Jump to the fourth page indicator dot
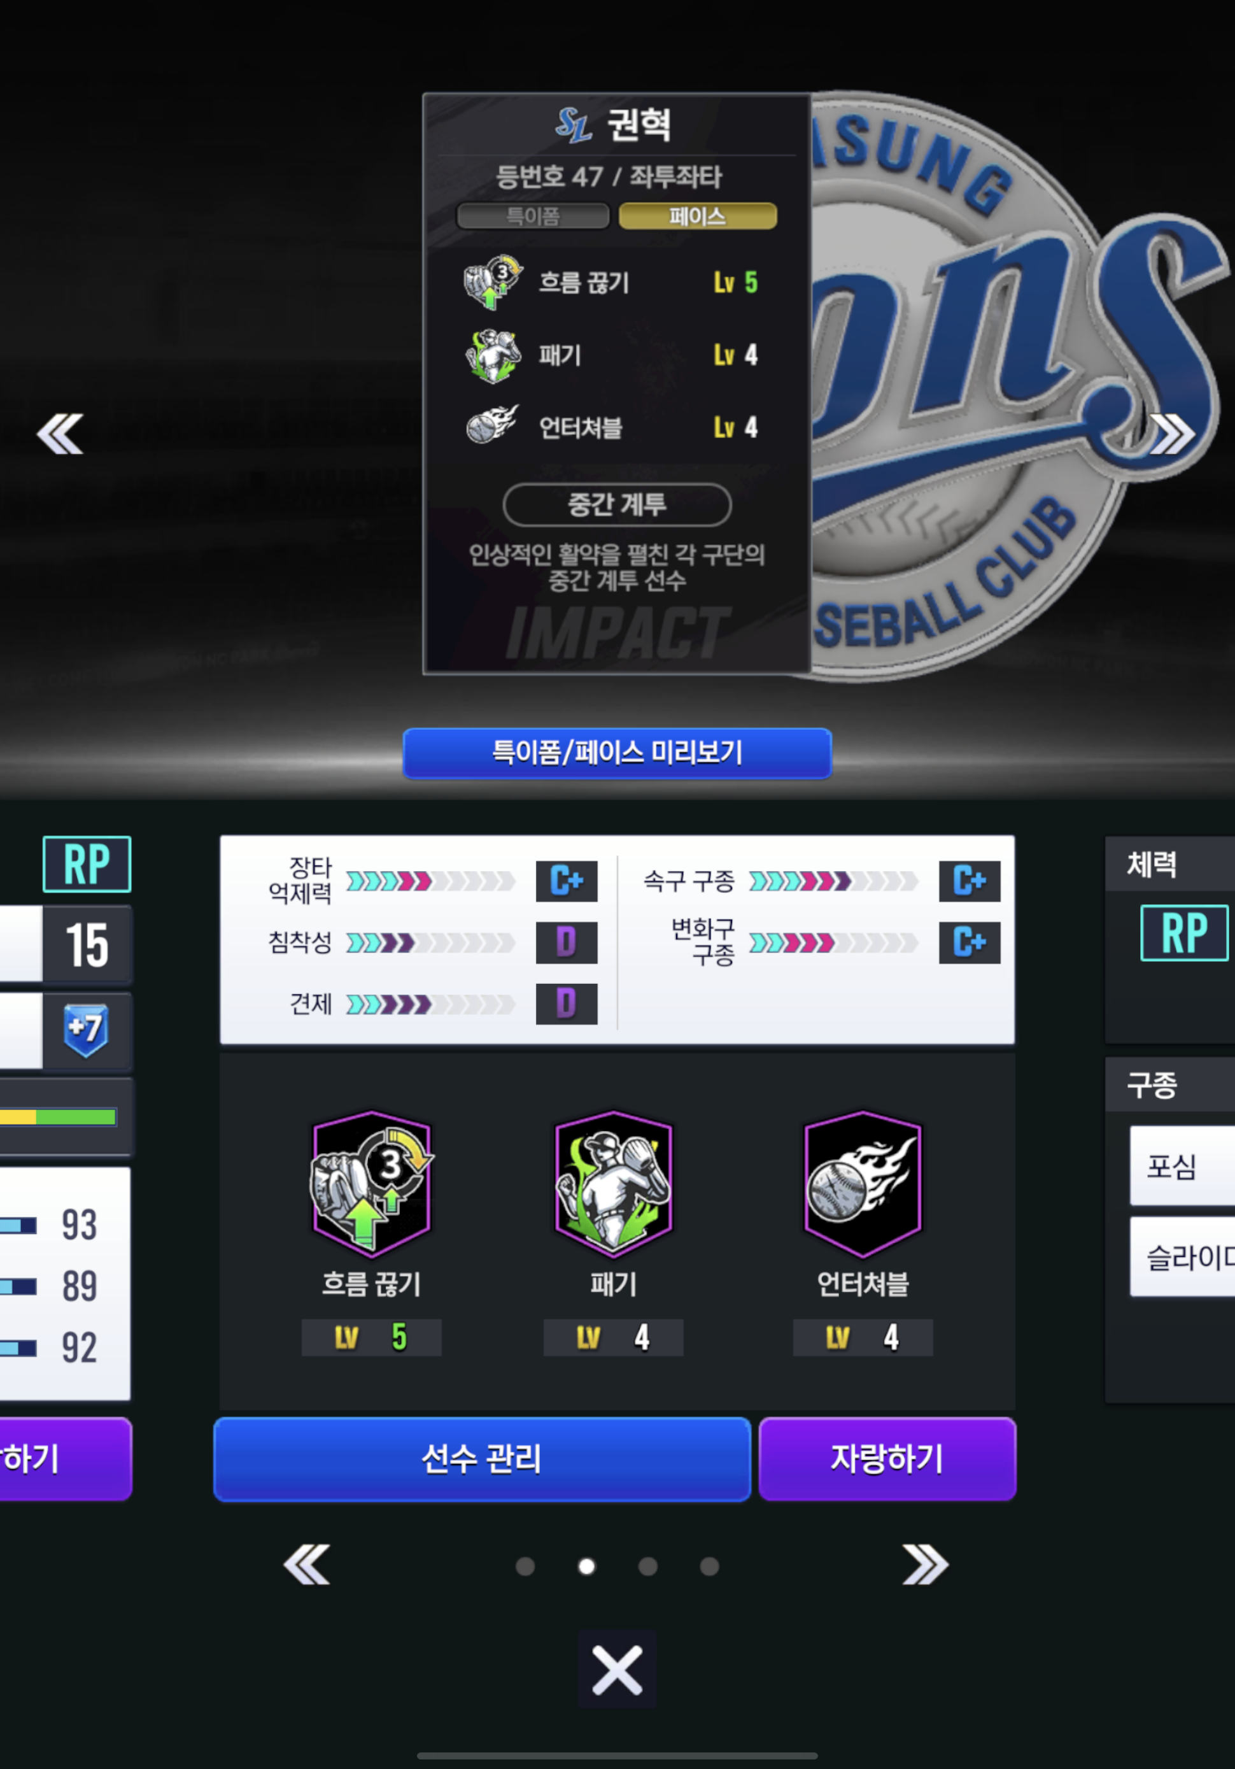The height and width of the screenshot is (1769, 1235). [x=710, y=1567]
